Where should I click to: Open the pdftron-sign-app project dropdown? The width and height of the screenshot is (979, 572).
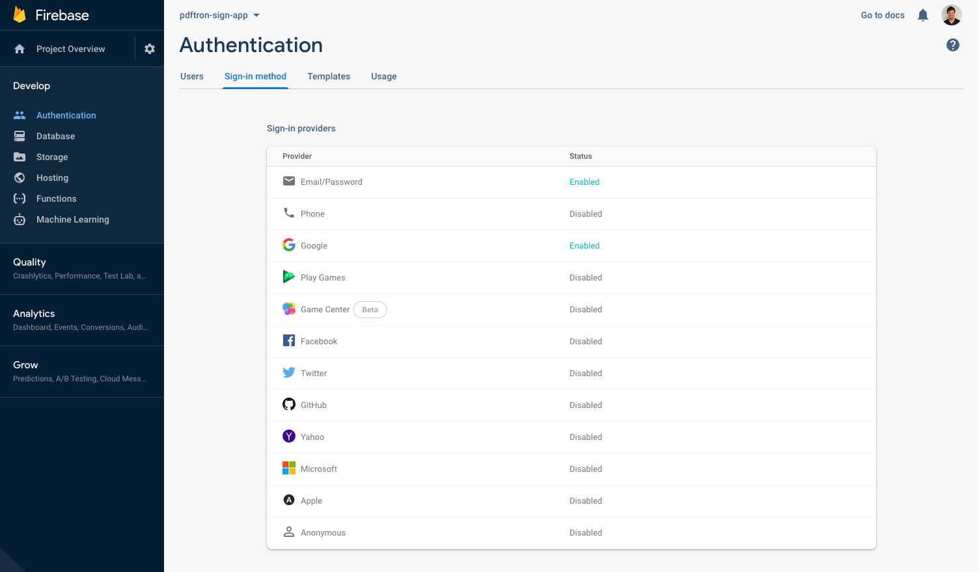coord(219,15)
